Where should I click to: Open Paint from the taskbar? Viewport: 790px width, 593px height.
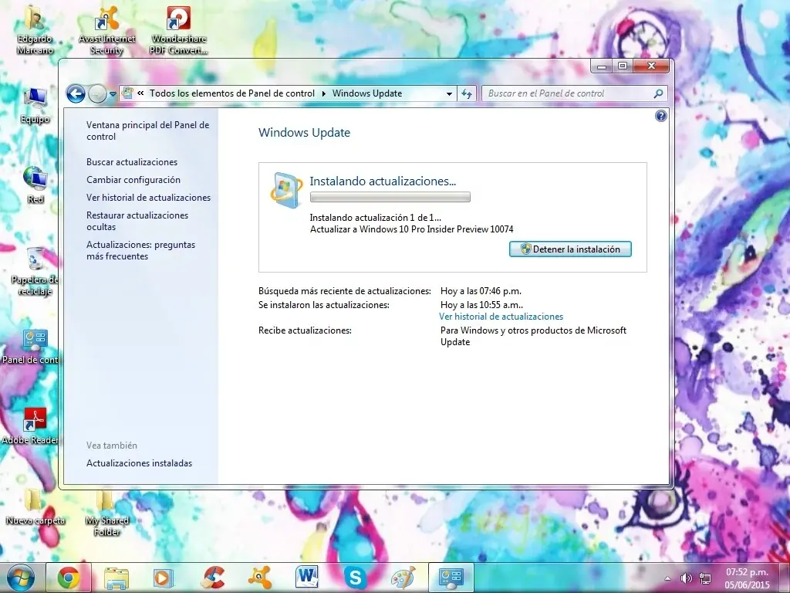(x=403, y=578)
